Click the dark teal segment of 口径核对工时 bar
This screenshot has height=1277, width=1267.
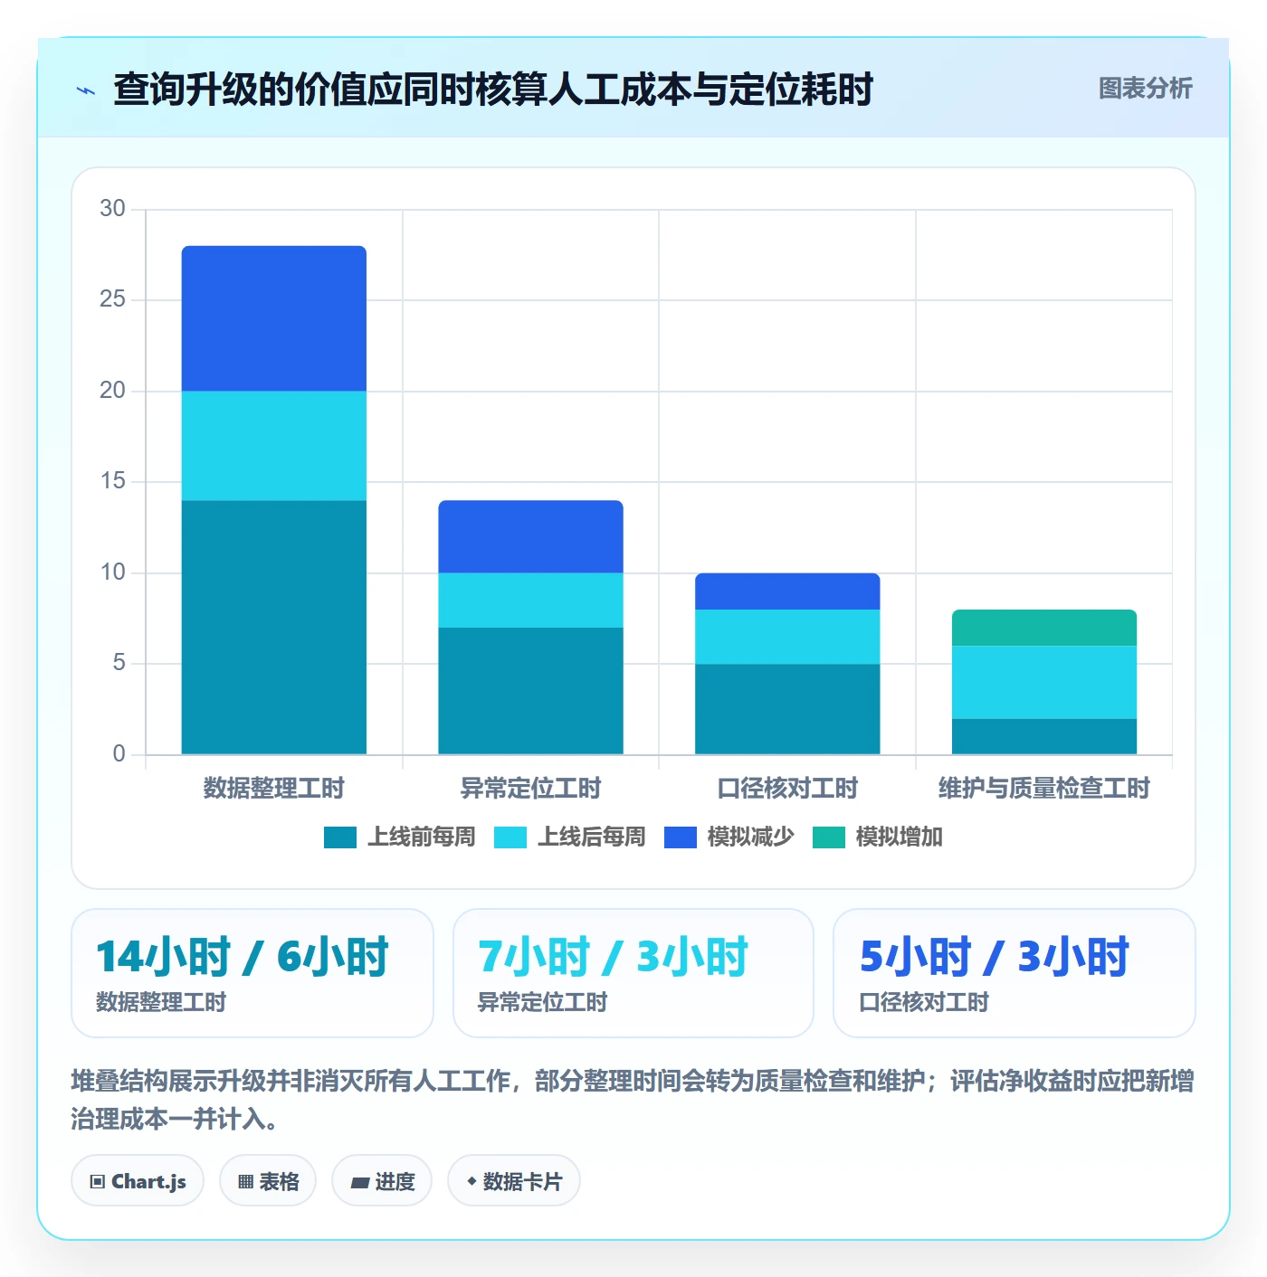(787, 709)
